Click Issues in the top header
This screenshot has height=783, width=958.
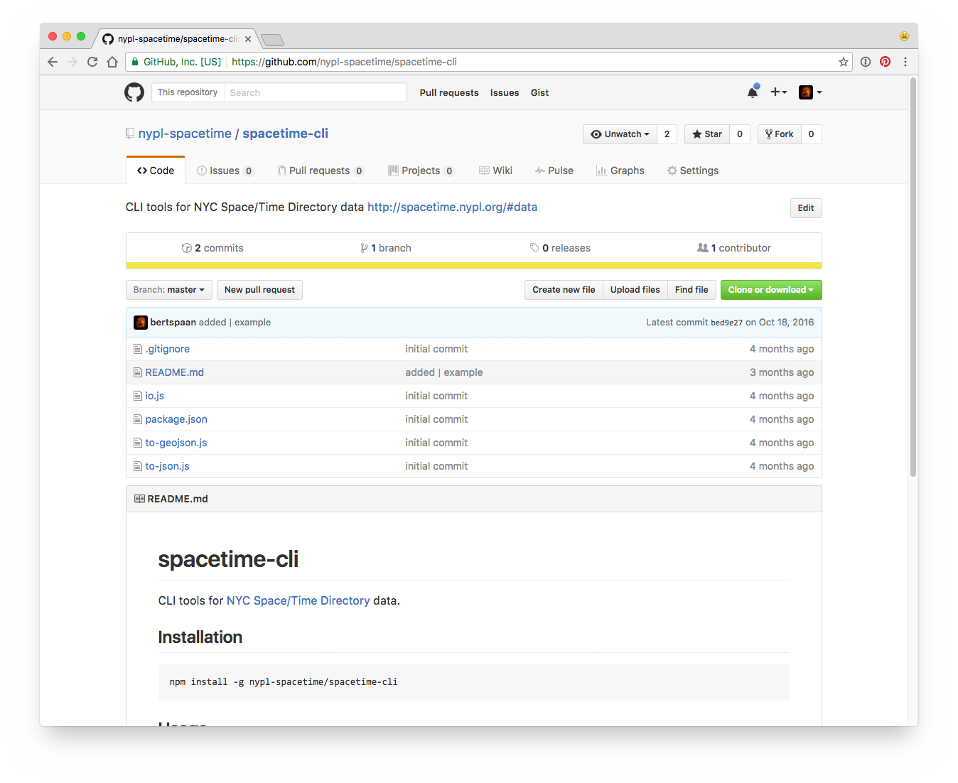point(505,92)
